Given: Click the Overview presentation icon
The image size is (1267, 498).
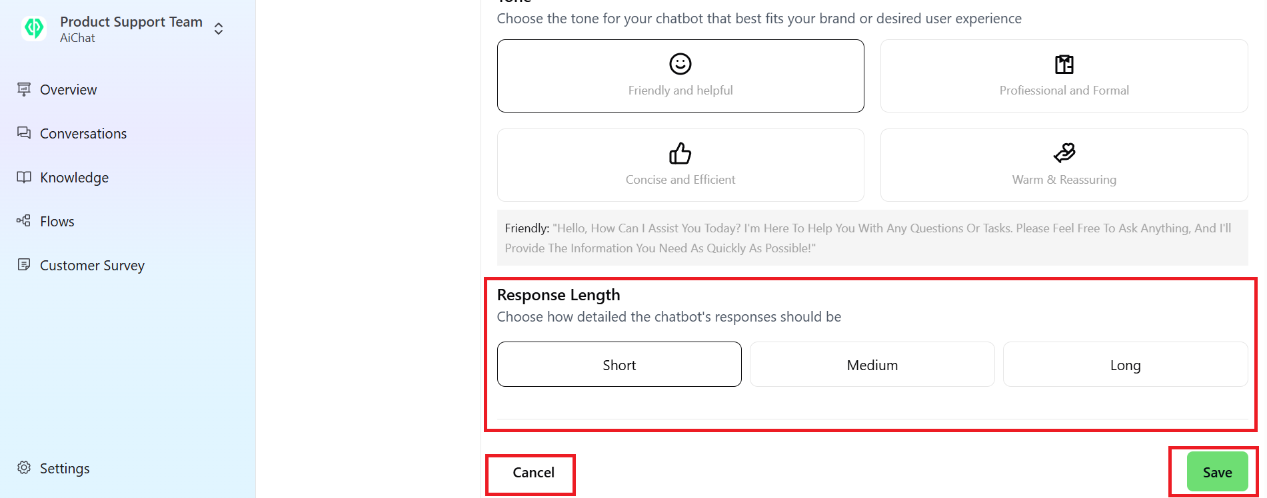Looking at the screenshot, I should point(24,89).
